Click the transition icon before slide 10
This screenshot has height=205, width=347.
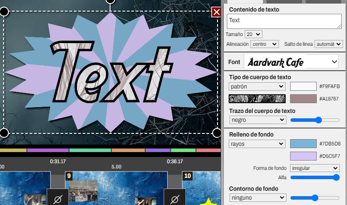coord(175,198)
